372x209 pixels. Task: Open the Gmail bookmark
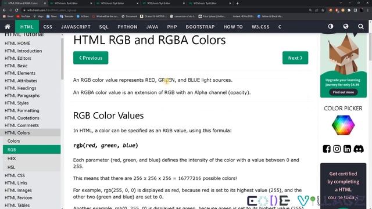(x=8, y=16)
